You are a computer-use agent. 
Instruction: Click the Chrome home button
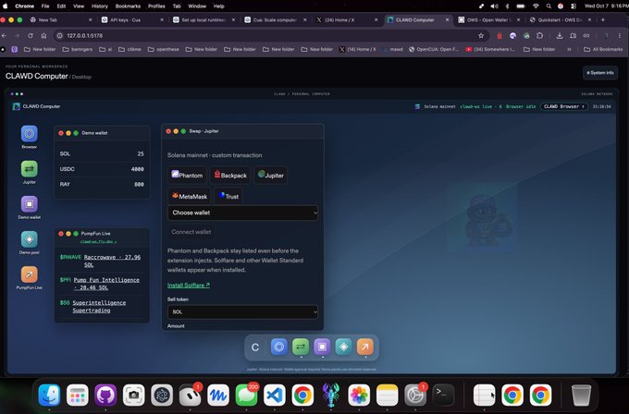point(43,36)
